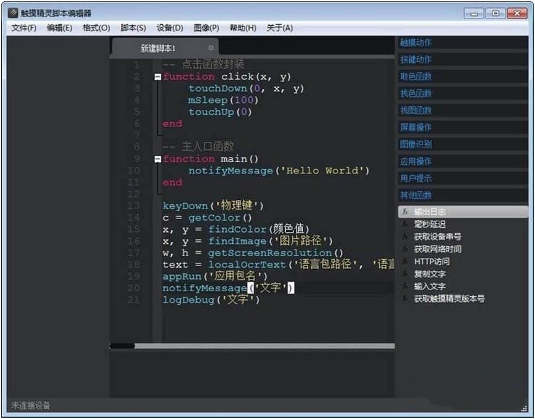Select the 输出日志 function item
The image size is (535, 419).
(x=463, y=212)
